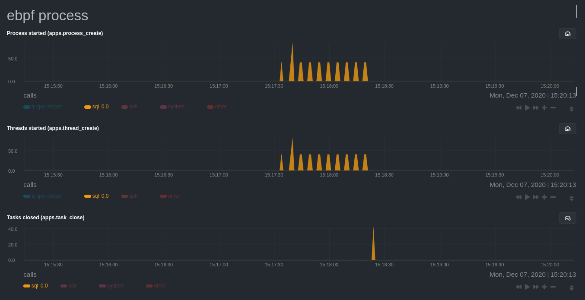Play the Process started chart

click(527, 107)
